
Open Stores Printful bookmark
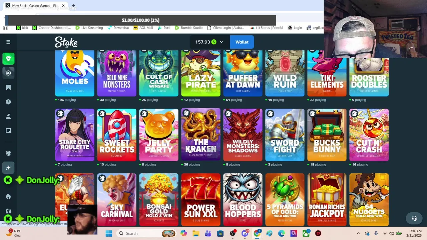click(267, 28)
